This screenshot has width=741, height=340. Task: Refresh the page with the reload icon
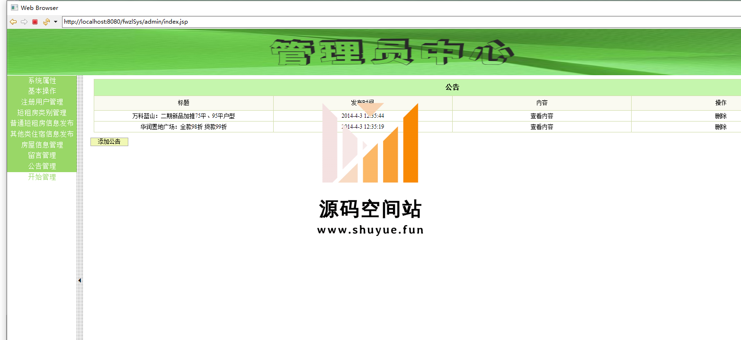(46, 22)
